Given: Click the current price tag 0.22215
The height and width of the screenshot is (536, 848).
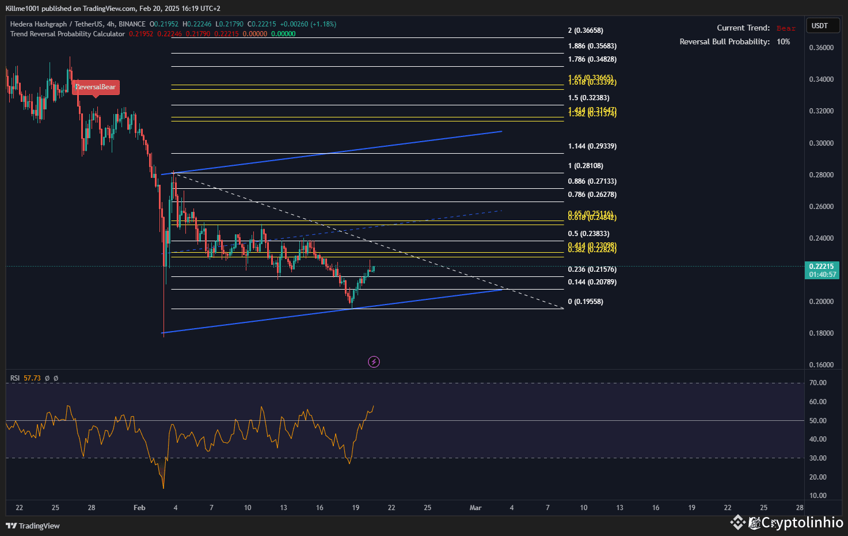Looking at the screenshot, I should [x=822, y=267].
